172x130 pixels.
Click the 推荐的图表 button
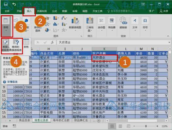coord(38,29)
